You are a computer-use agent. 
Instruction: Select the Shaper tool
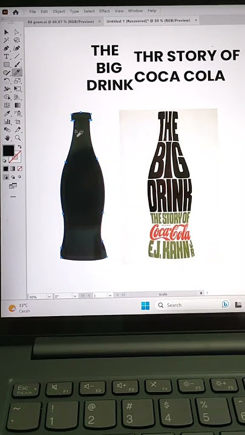[x=7, y=72]
